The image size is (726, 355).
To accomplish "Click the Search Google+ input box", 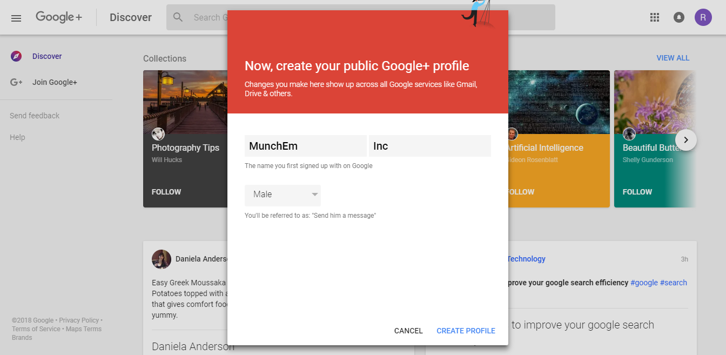I will 361,17.
